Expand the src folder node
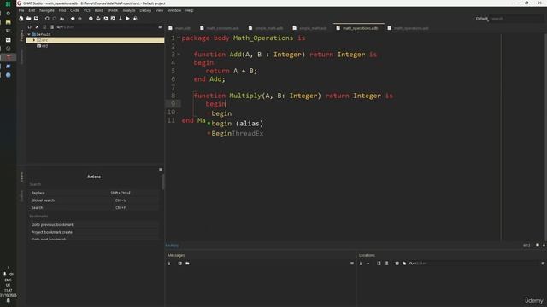The width and height of the screenshot is (547, 307). (34, 40)
